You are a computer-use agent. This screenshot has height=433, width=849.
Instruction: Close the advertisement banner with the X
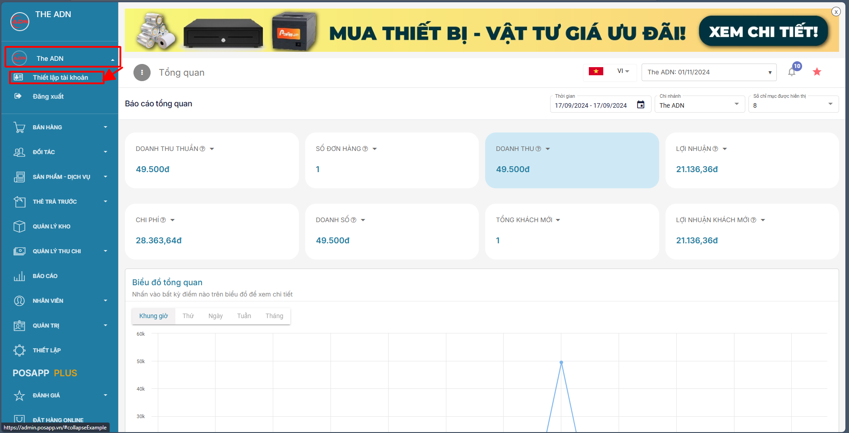click(x=836, y=12)
